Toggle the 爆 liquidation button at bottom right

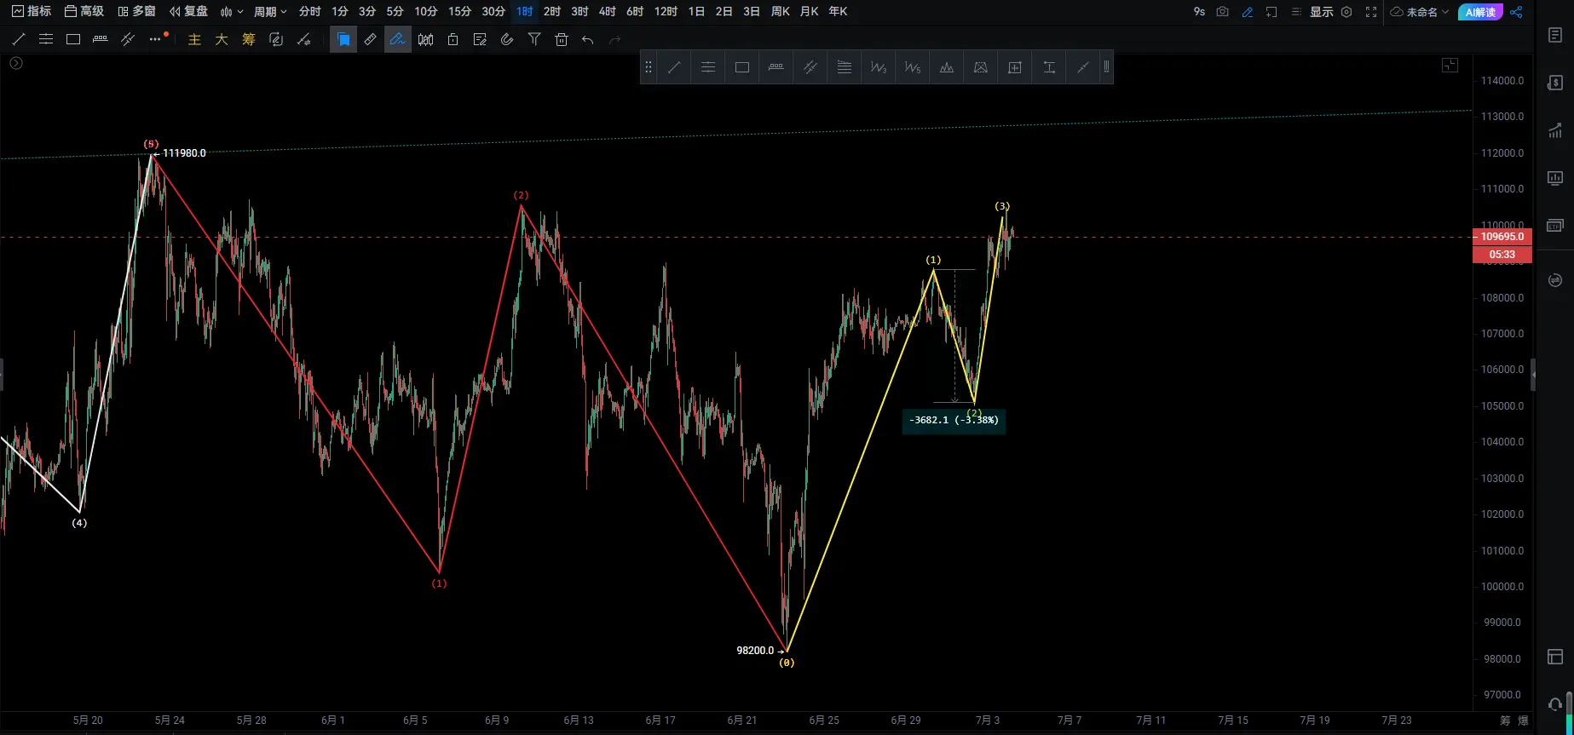tap(1523, 721)
